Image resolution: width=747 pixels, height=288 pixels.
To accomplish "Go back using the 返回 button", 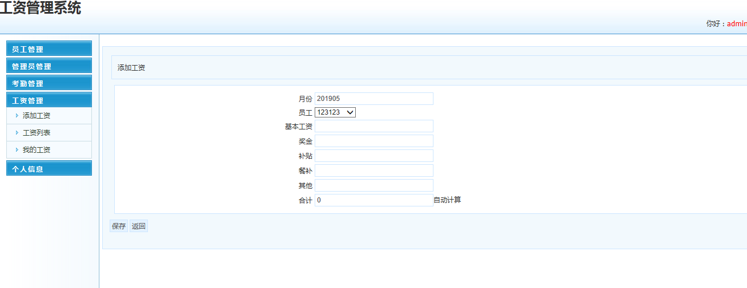I will click(139, 226).
